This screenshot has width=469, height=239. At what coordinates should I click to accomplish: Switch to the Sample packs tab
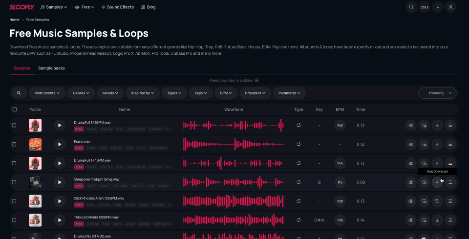point(51,68)
